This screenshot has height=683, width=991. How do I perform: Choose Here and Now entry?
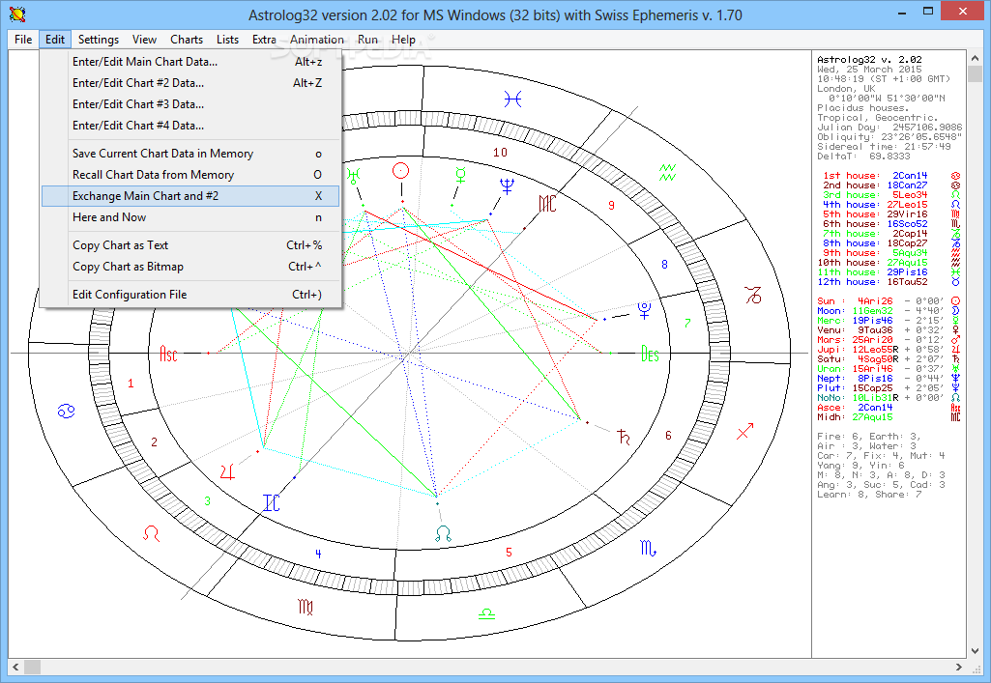point(190,217)
